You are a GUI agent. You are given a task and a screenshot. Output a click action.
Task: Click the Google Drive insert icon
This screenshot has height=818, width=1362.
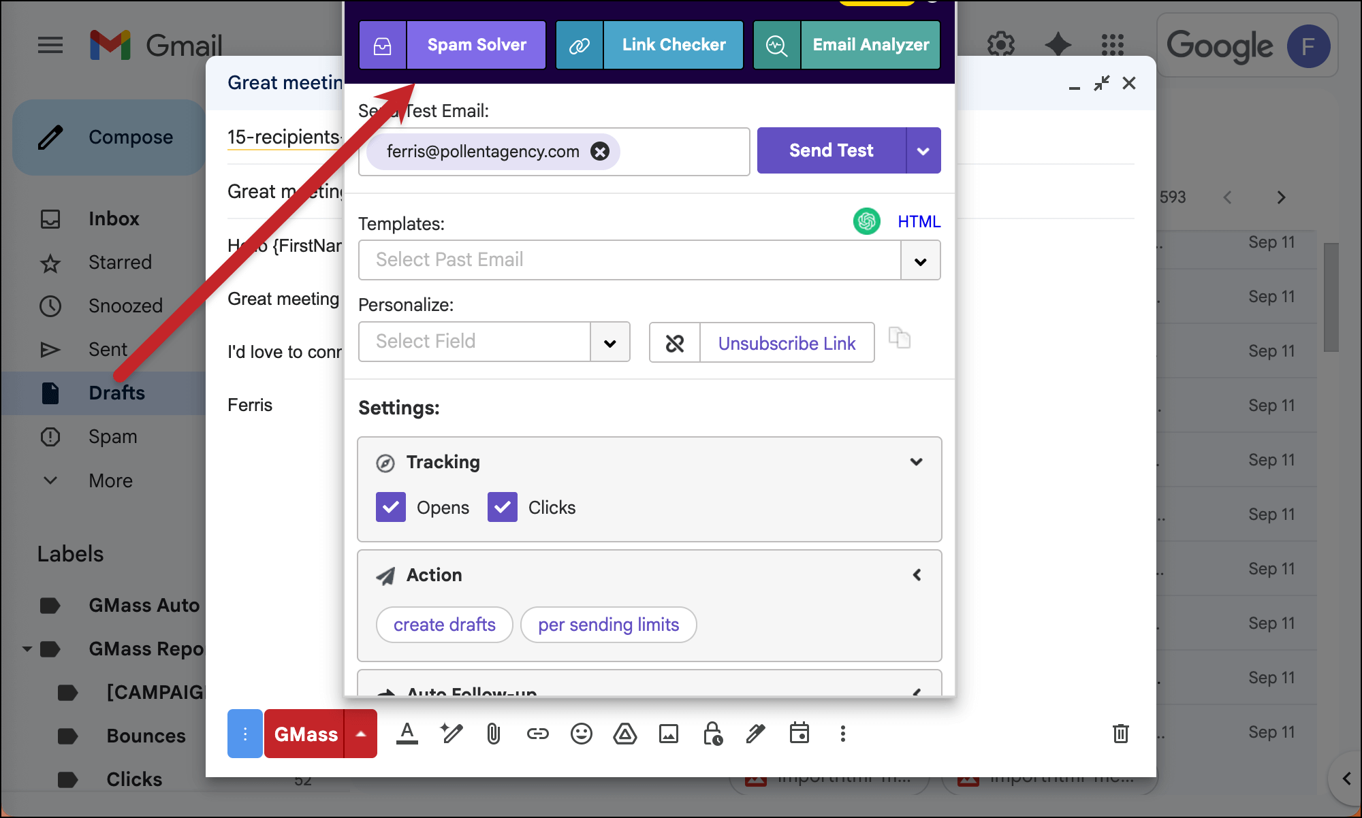coord(624,734)
